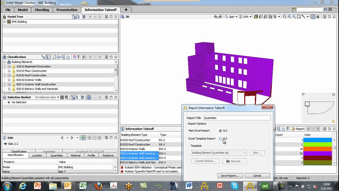Click the new classification icon
339x191 pixels.
pos(54,57)
